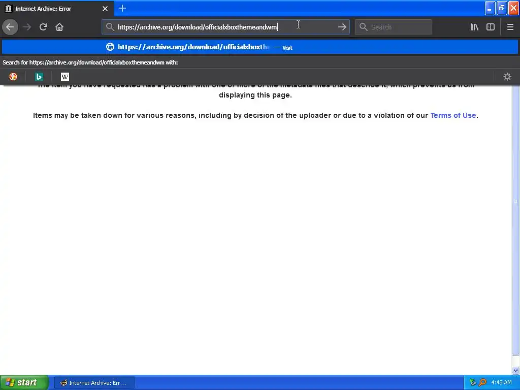
Task: Open the Firefox home page button
Action: (x=59, y=27)
